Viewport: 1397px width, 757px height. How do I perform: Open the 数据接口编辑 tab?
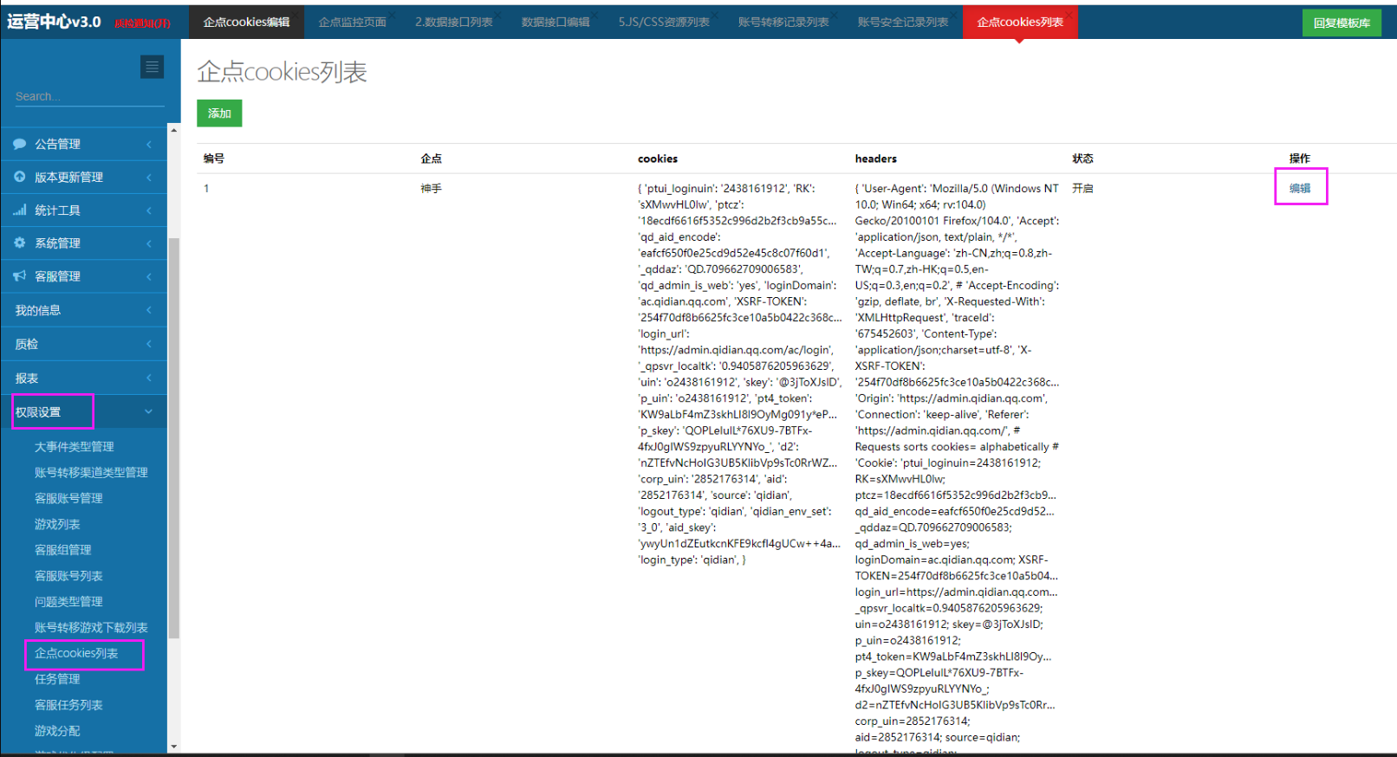(556, 22)
